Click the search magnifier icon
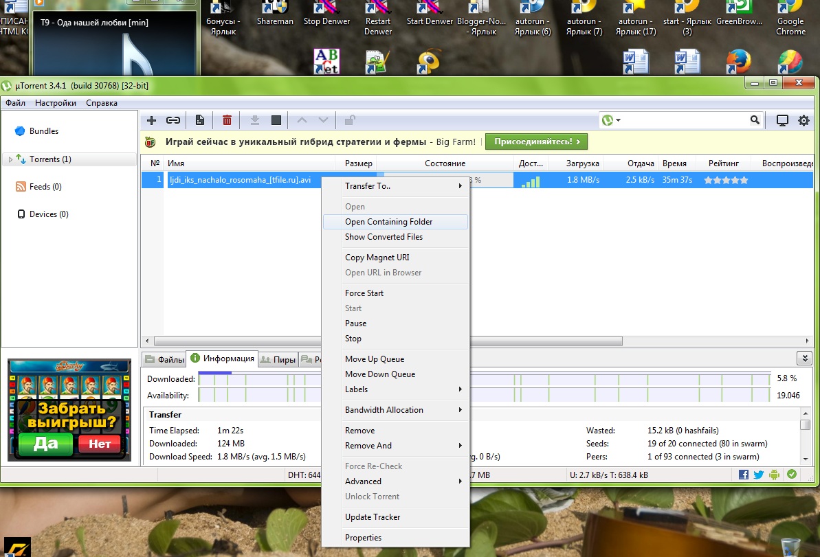Screen dimensions: 820x557 tap(755, 120)
